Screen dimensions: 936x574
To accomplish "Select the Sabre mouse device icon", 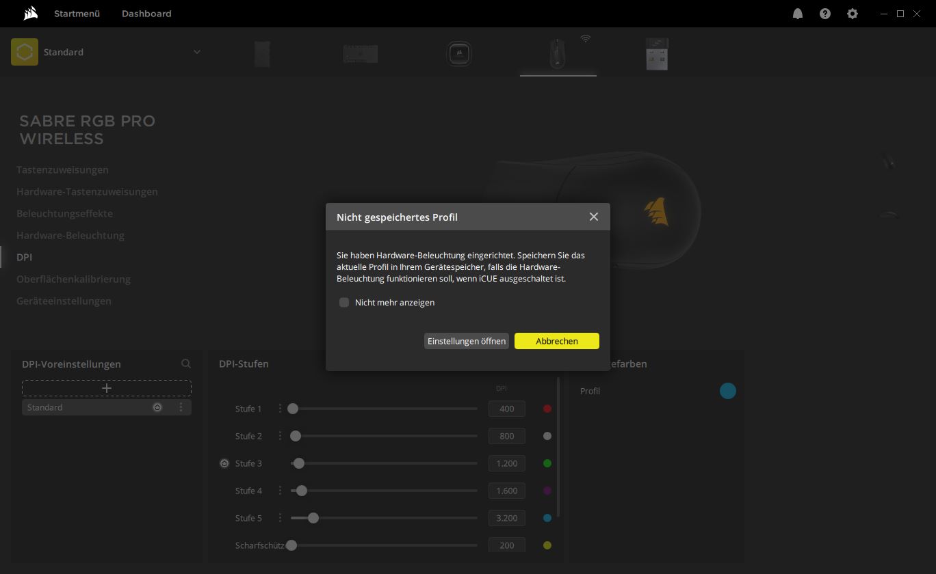I will (557, 54).
